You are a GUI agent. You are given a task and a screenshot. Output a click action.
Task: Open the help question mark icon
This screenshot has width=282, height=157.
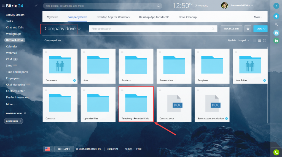tap(276, 6)
